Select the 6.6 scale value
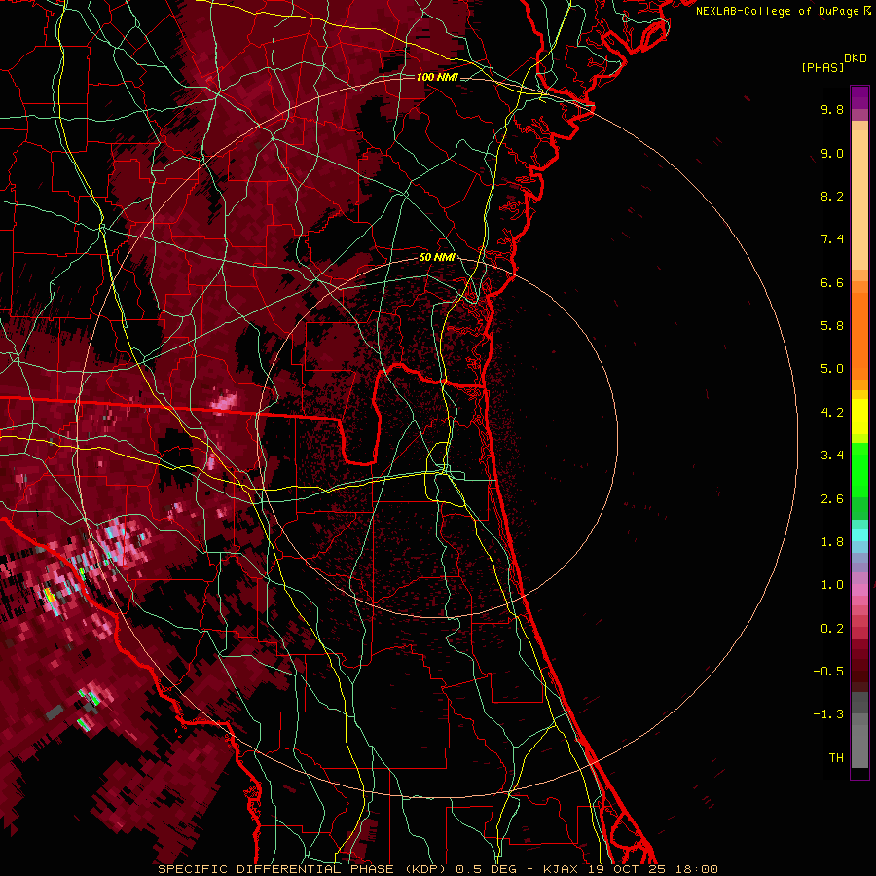876x876 pixels. [832, 282]
